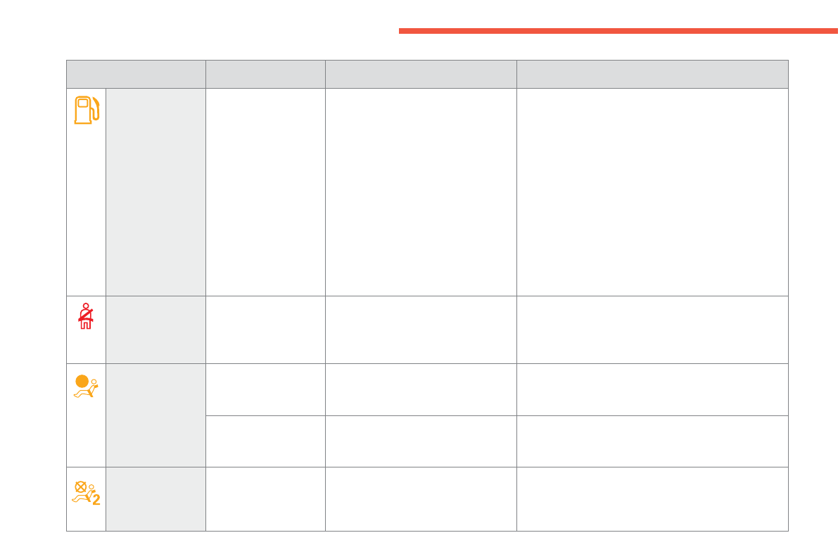Click the orange airbag warning icon
Screen dimensions: 838x559
point(87,386)
